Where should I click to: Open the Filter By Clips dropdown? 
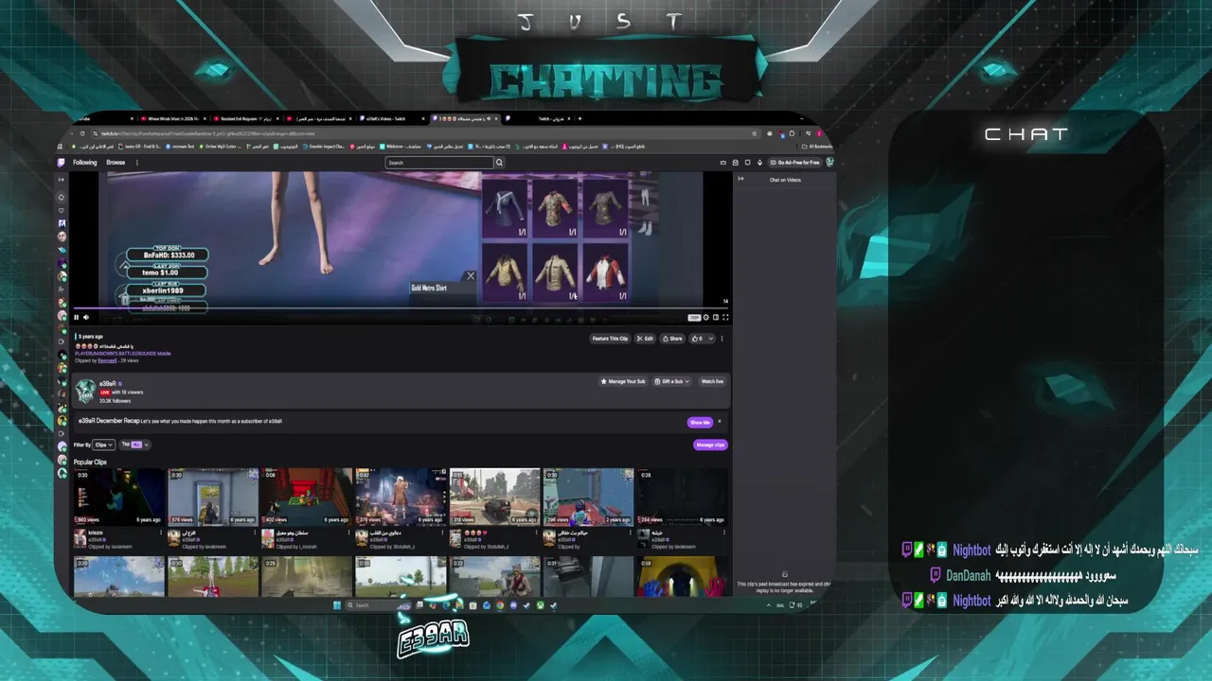103,445
